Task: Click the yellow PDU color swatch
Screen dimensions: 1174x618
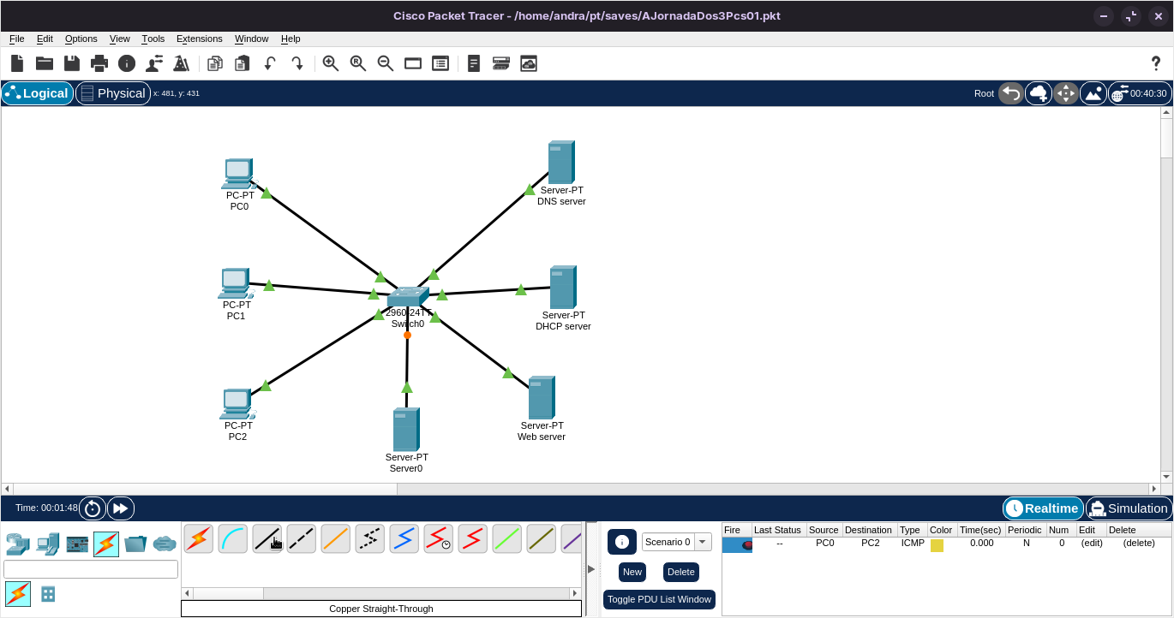Action: coord(937,545)
